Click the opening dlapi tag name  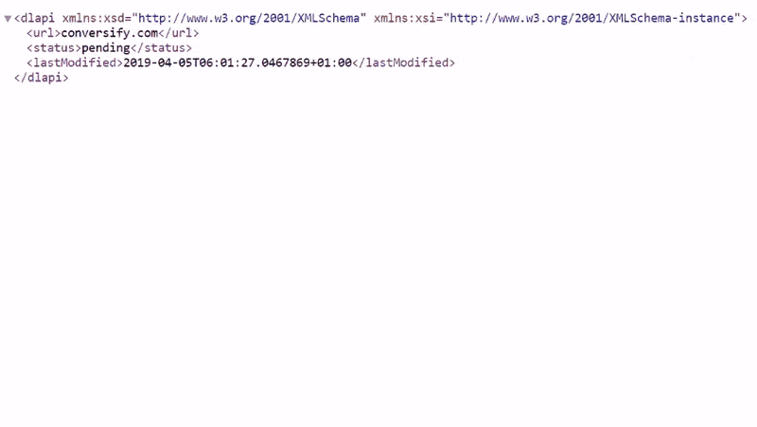coord(38,18)
